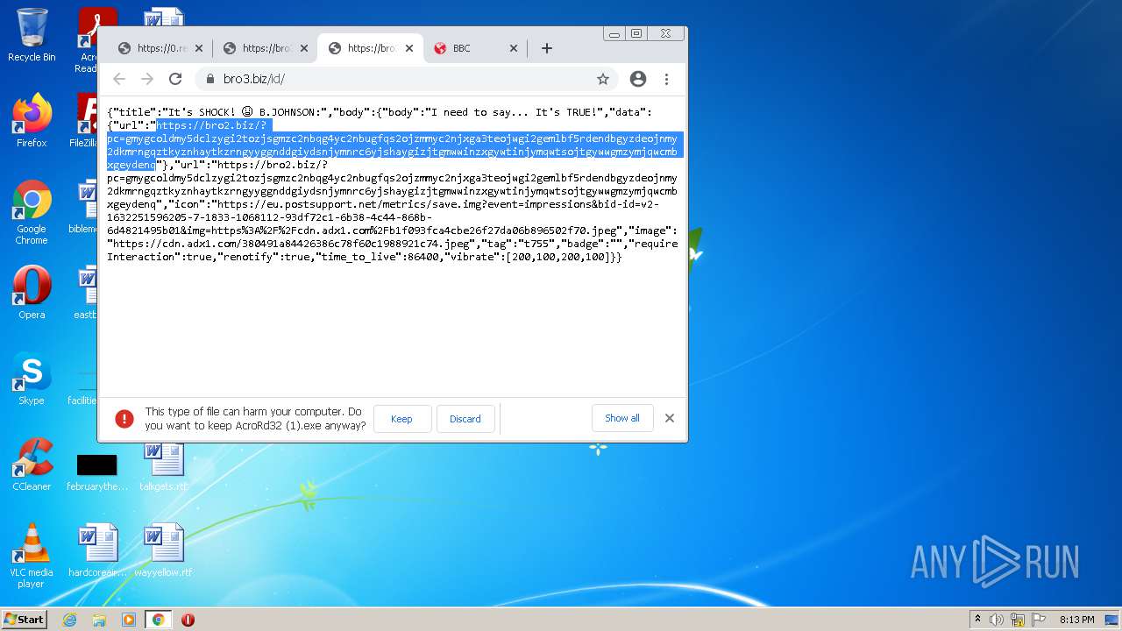1122x631 pixels.
Task: Select the active https://bro tab
Action: [371, 48]
